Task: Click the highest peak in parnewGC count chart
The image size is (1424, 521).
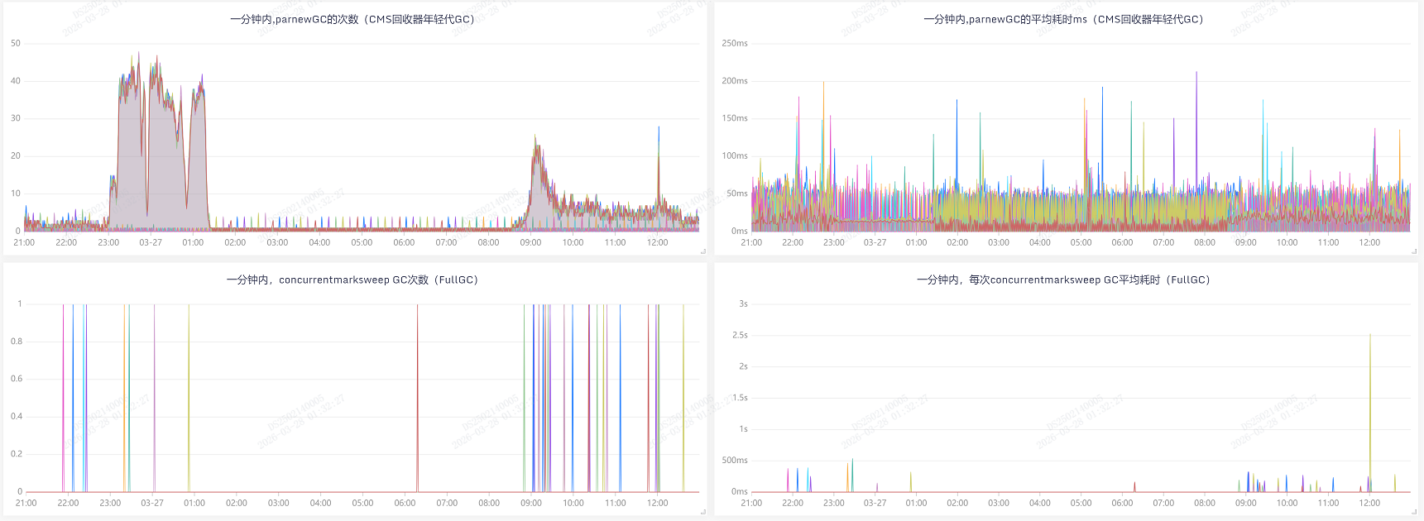Action: coord(138,55)
